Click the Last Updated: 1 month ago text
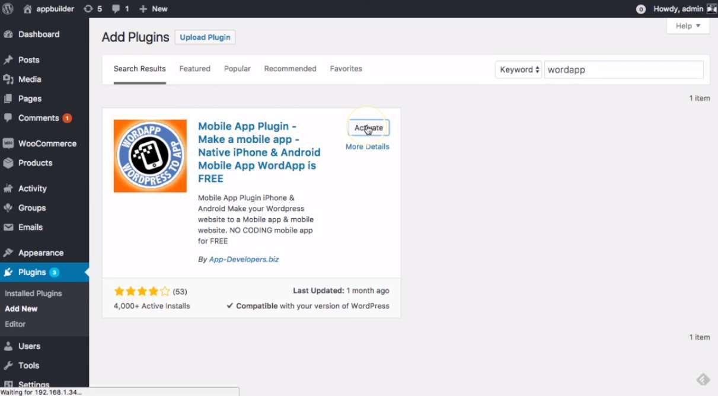718x396 pixels. point(342,290)
